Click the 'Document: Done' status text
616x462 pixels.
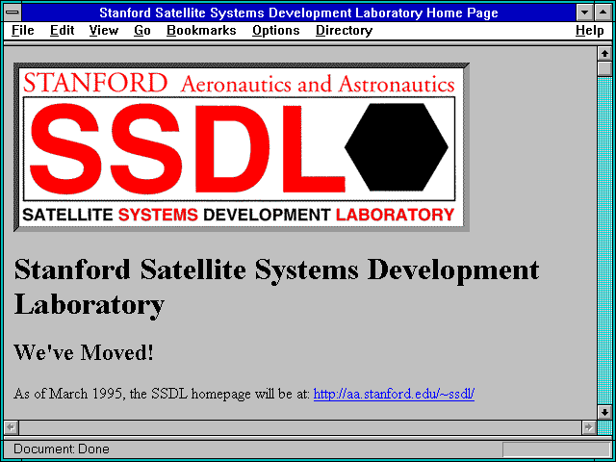[62, 449]
